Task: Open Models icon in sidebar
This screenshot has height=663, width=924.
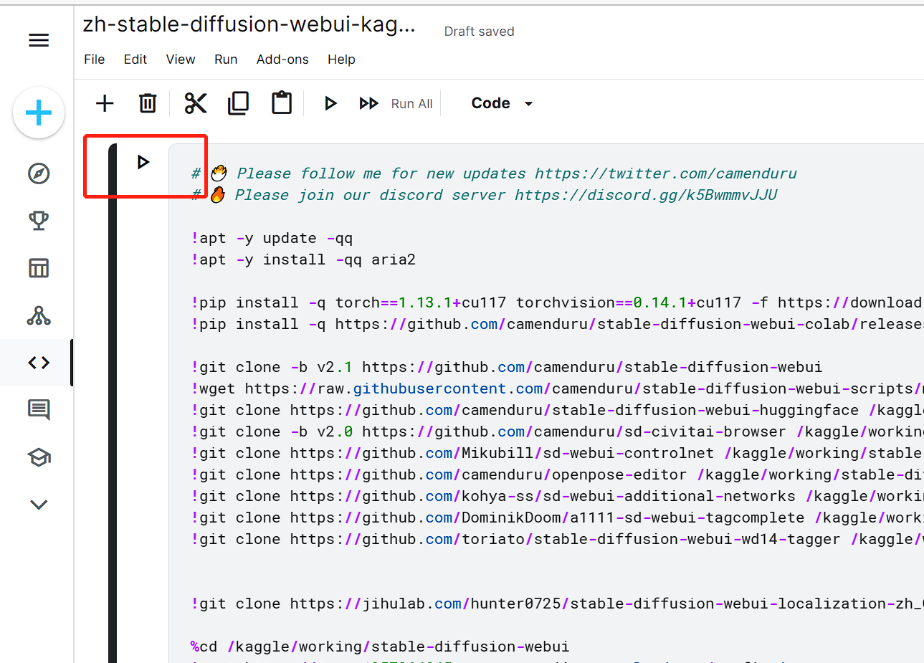Action: click(x=39, y=315)
